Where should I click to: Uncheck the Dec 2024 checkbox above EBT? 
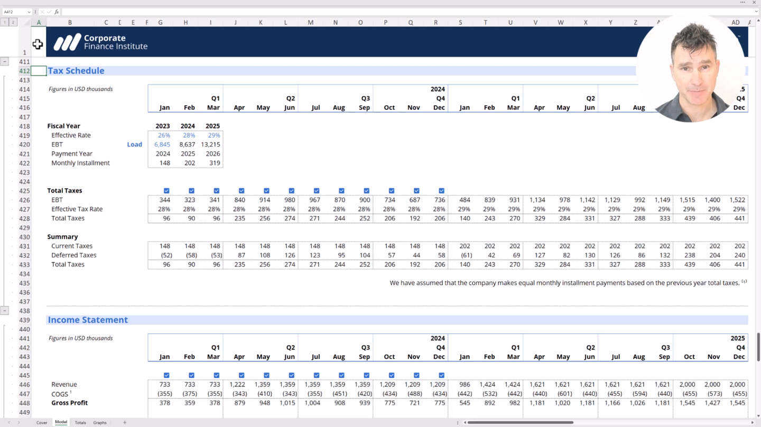coord(441,191)
